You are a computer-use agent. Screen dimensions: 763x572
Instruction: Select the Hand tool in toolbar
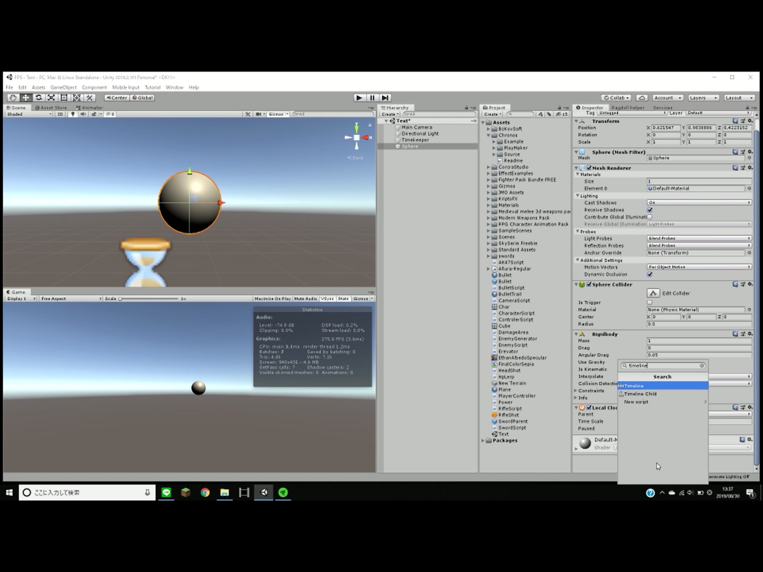click(x=13, y=98)
